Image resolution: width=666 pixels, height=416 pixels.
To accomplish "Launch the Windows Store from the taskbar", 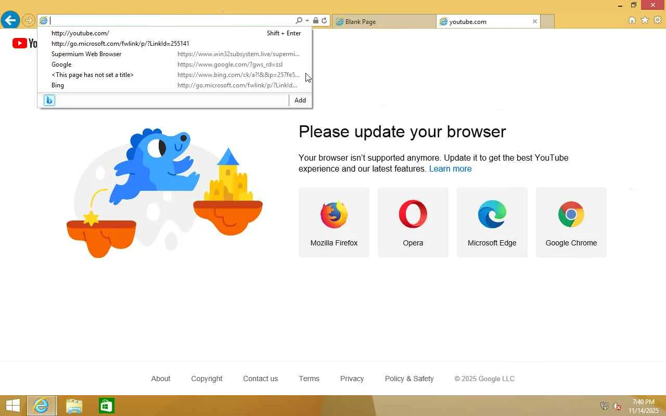I will point(106,406).
